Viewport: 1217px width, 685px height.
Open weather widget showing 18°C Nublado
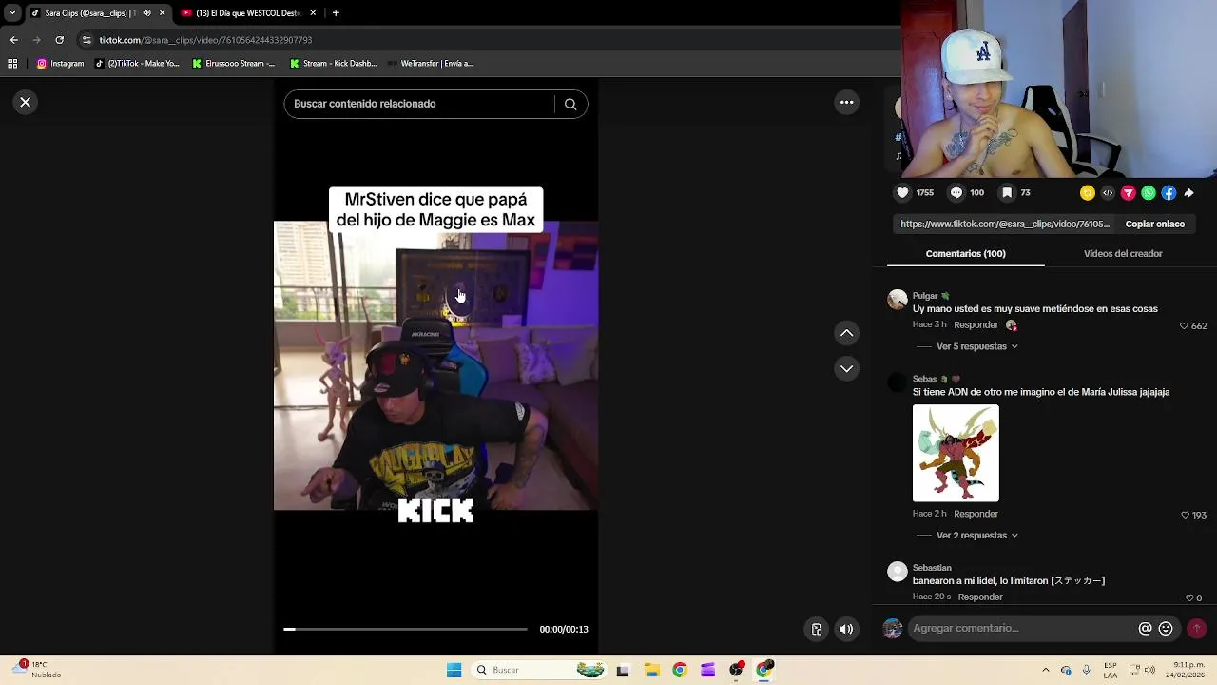click(x=38, y=670)
